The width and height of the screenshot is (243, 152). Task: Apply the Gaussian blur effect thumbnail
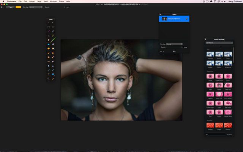(x=210, y=54)
